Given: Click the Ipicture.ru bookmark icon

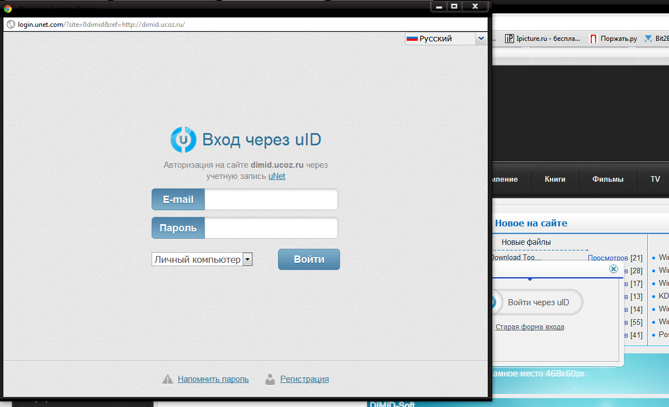Looking at the screenshot, I should click(510, 39).
